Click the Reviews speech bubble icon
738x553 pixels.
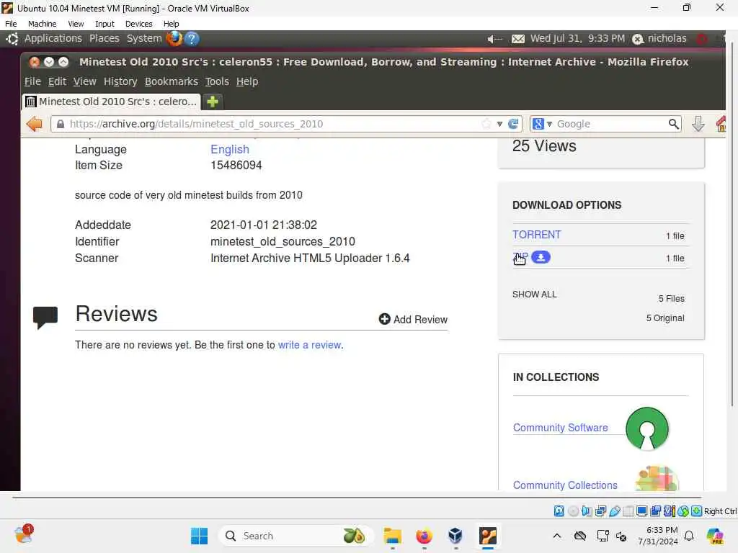tap(45, 317)
